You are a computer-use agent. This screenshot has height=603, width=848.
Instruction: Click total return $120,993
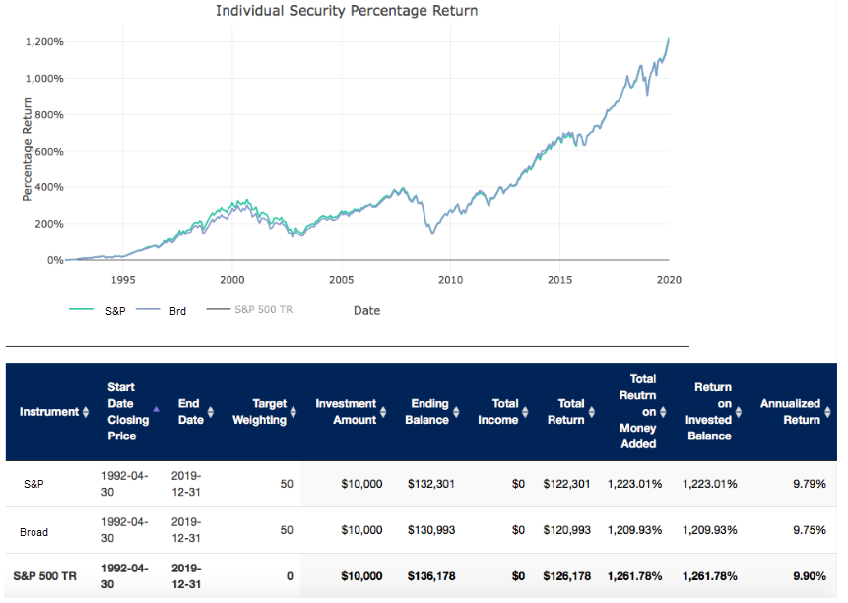566,530
